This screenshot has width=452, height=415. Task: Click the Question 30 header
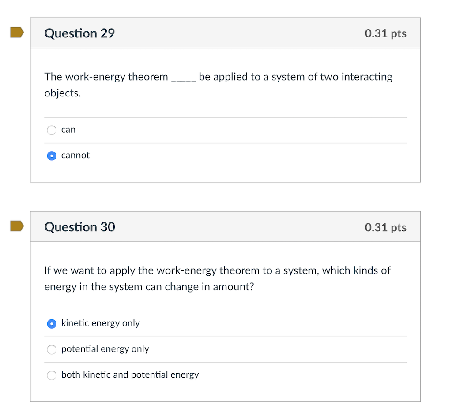[x=79, y=227]
